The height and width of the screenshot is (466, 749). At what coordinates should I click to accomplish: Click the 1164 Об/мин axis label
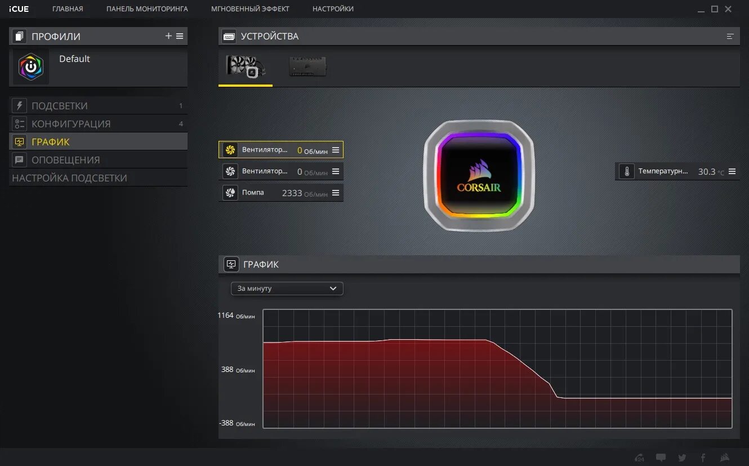pos(237,316)
